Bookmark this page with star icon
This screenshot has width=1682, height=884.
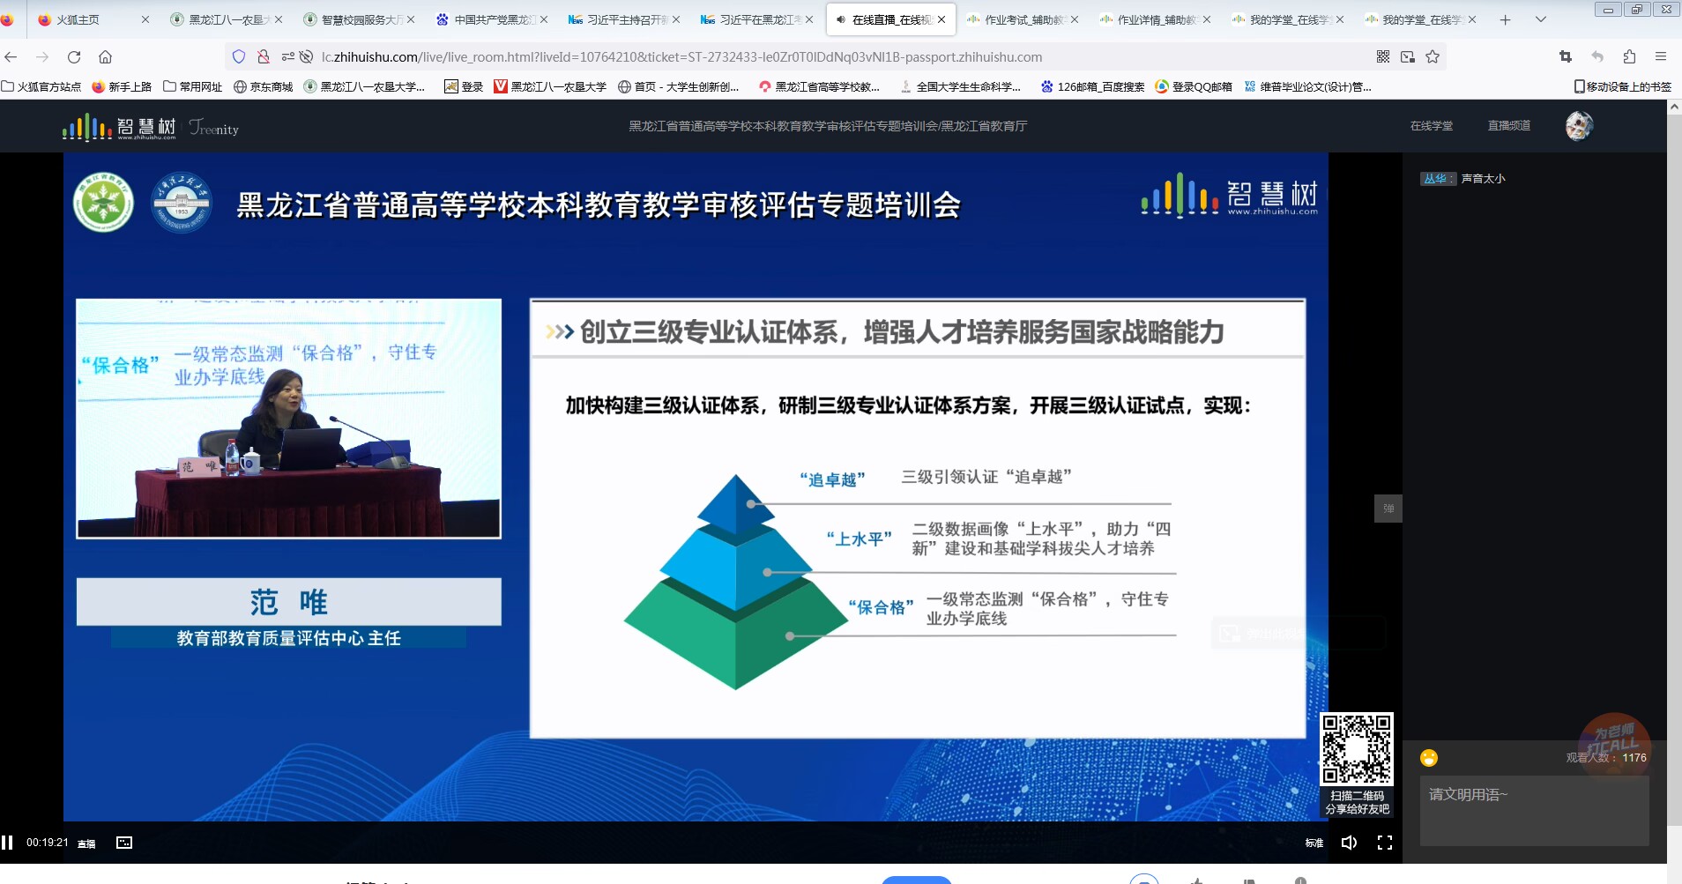(1433, 57)
